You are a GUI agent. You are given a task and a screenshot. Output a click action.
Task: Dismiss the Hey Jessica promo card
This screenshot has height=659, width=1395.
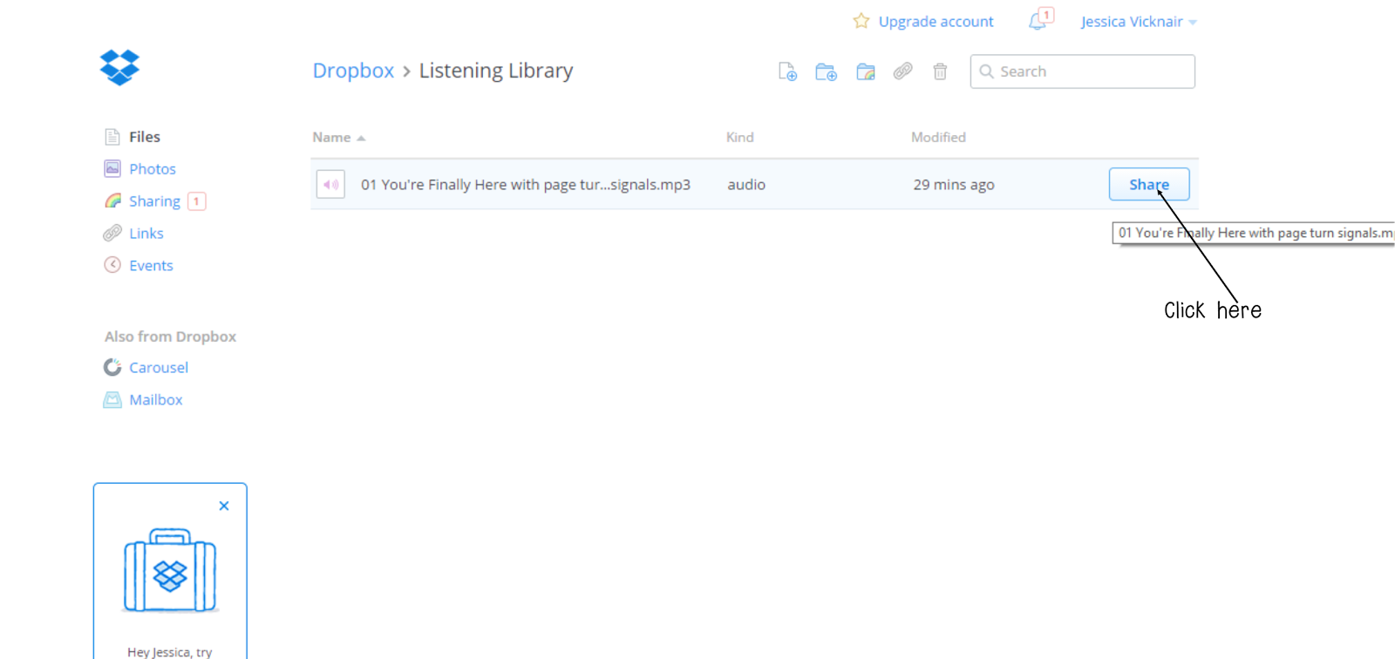[x=224, y=506]
